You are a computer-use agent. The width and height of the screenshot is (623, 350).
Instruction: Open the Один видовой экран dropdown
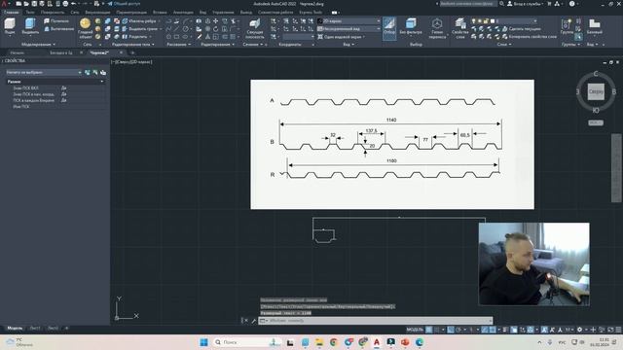pyautogui.click(x=342, y=37)
